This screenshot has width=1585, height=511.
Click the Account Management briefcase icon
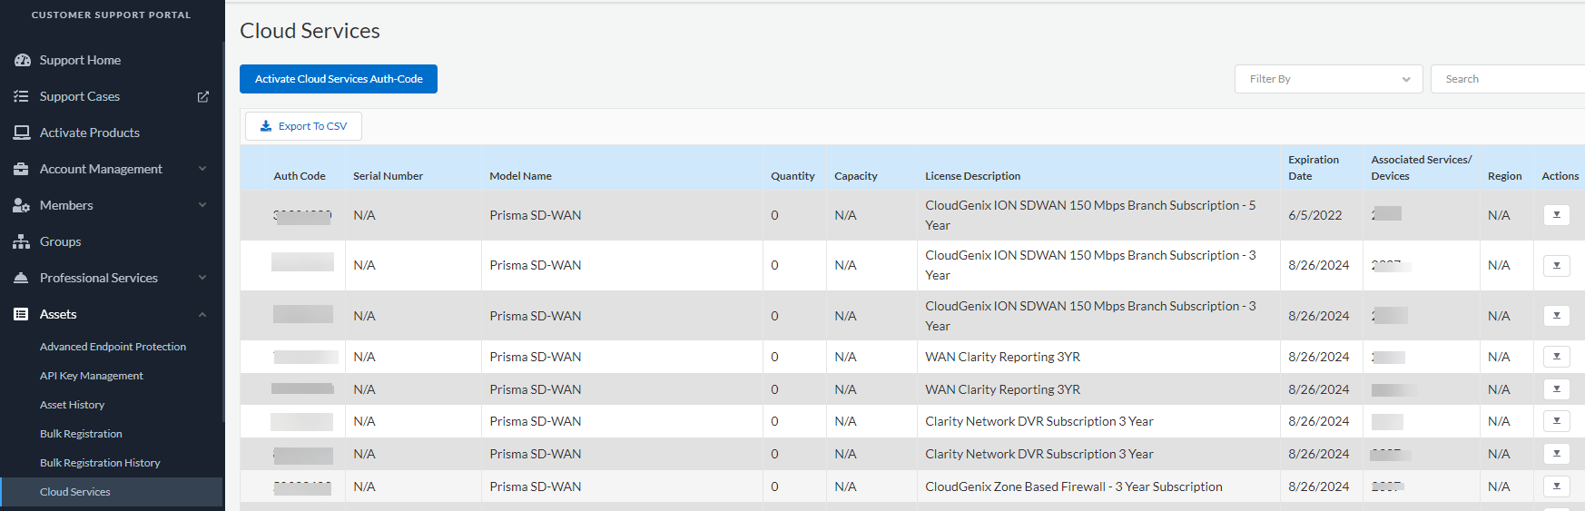coord(22,169)
